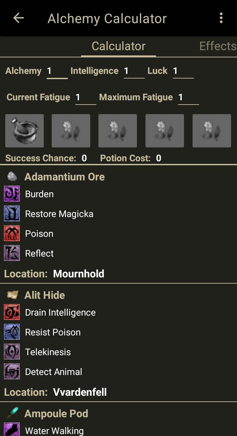Tap the Drain Intelligence effect icon
This screenshot has height=436, width=237.
[x=12, y=312]
